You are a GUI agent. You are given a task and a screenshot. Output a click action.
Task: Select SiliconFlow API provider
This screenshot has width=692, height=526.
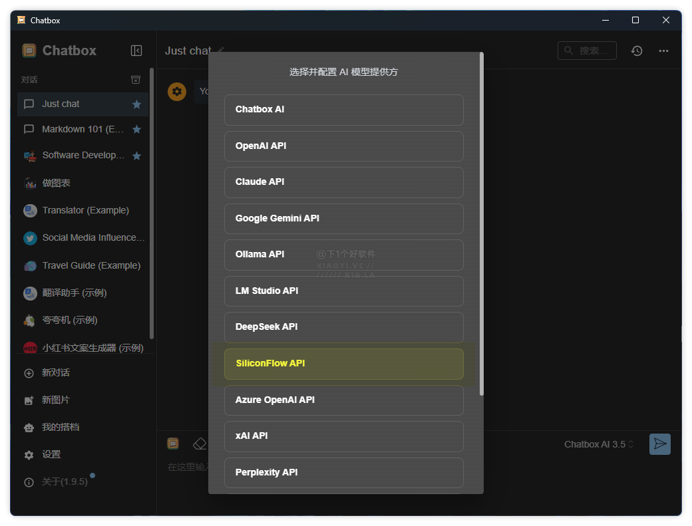[x=343, y=364]
